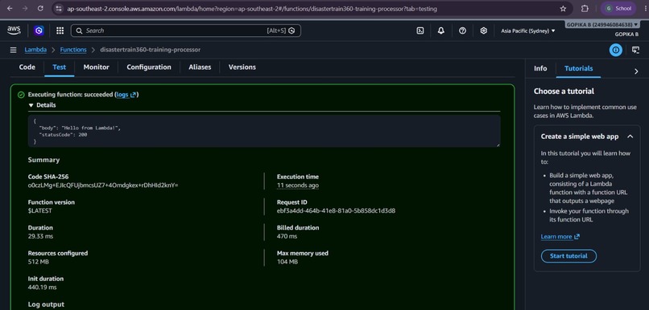Open the execution logs link
The height and width of the screenshot is (310, 649).
(126, 95)
